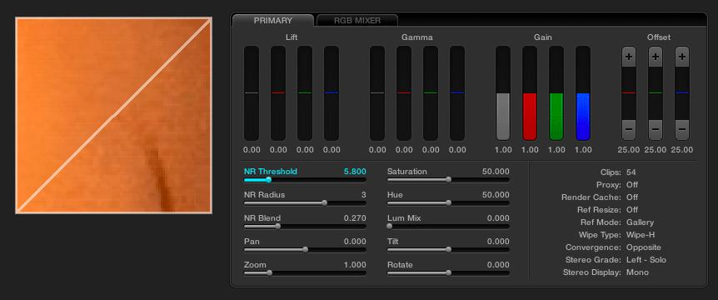Screen dimensions: 718x300
Task: Adjust the Lift luminance bar
Action: (x=252, y=93)
